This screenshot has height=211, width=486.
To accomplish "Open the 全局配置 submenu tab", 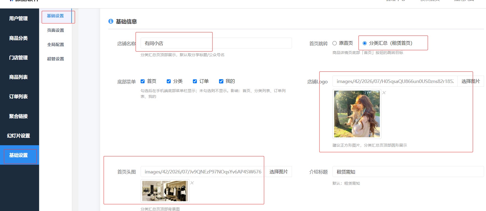I will tap(56, 44).
